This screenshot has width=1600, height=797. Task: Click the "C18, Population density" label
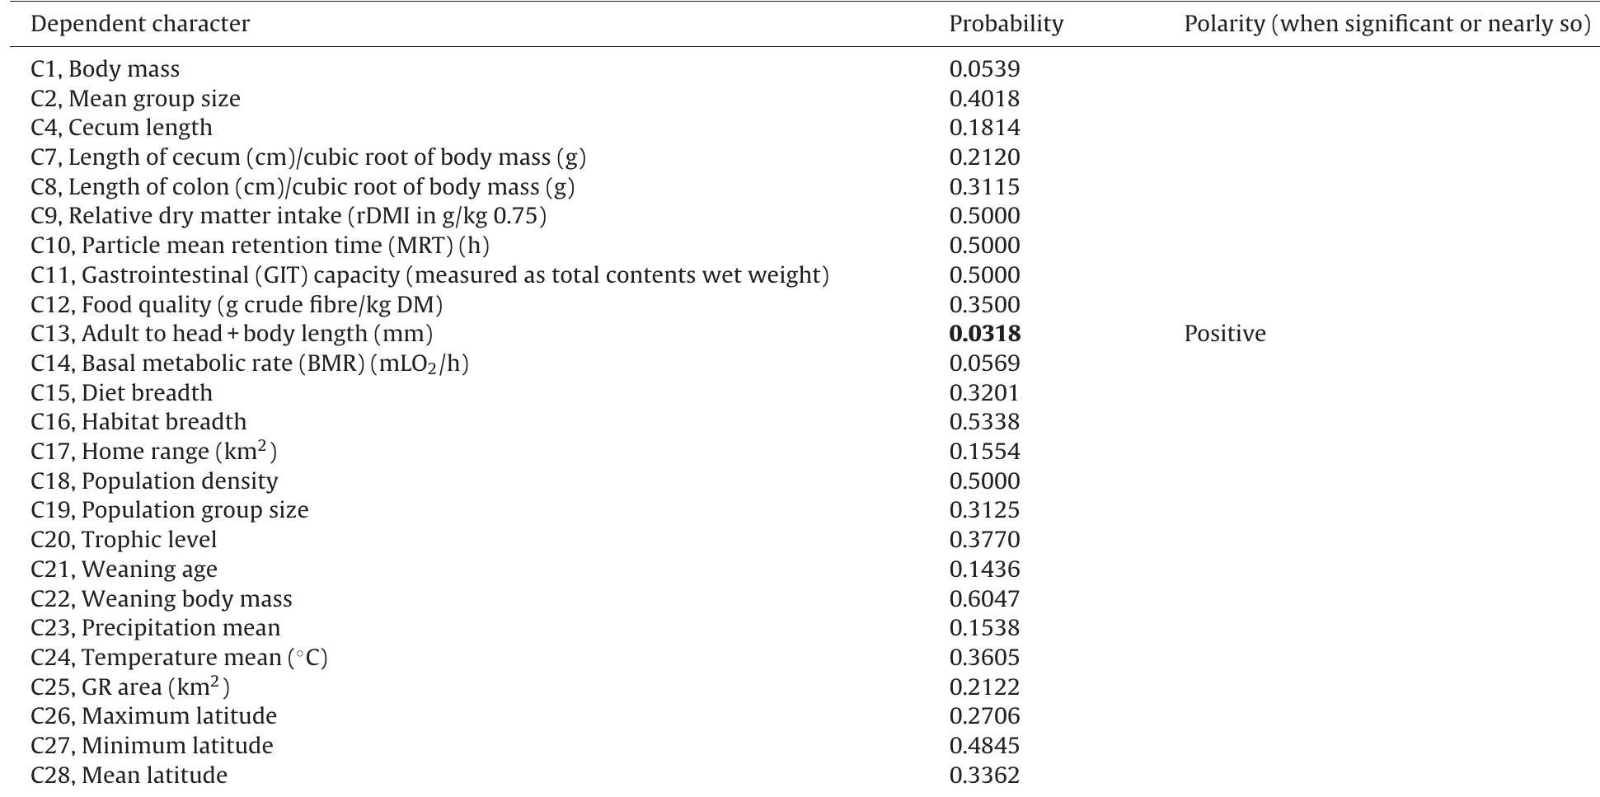tap(154, 481)
